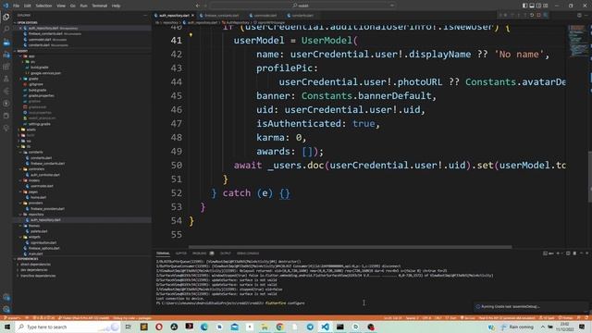Collapse the Open Editors section
The image size is (592, 333).
click(27, 22)
